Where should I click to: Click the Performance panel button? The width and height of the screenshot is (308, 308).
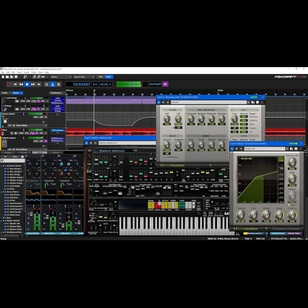(x=56, y=93)
